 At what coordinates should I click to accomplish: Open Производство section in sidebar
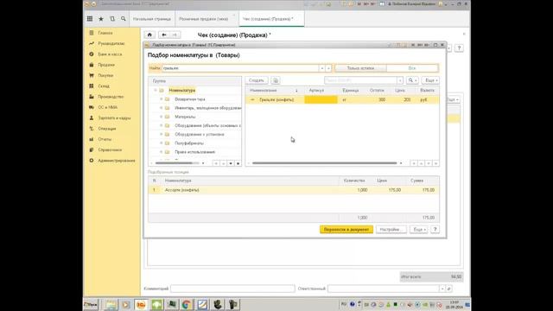click(111, 97)
